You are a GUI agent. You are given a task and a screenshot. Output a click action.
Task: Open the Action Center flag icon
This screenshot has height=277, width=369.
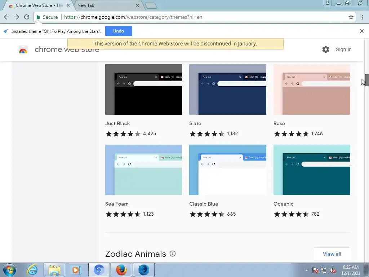(315, 270)
